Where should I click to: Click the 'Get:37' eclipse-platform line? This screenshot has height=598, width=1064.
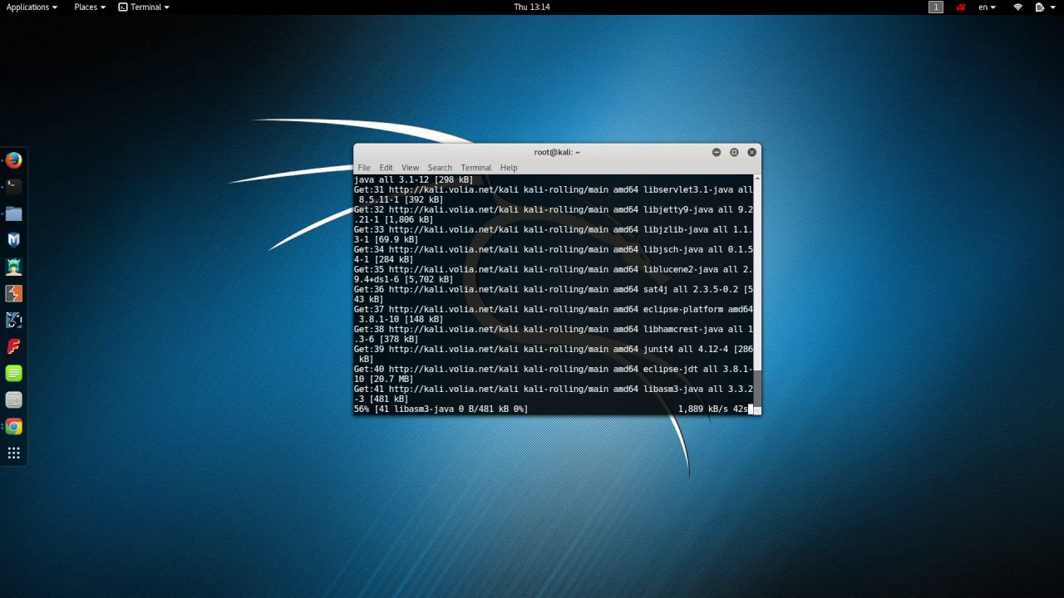pos(554,314)
